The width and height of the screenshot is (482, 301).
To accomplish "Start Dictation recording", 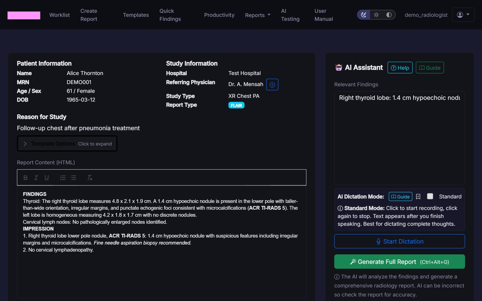I will [399, 241].
